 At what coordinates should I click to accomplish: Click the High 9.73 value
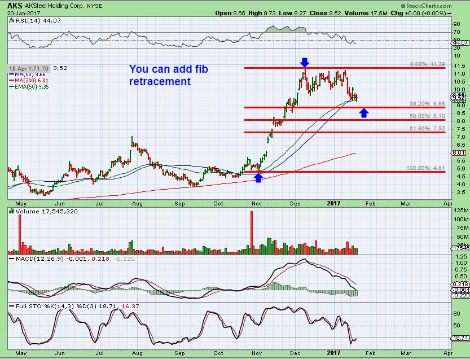point(262,13)
